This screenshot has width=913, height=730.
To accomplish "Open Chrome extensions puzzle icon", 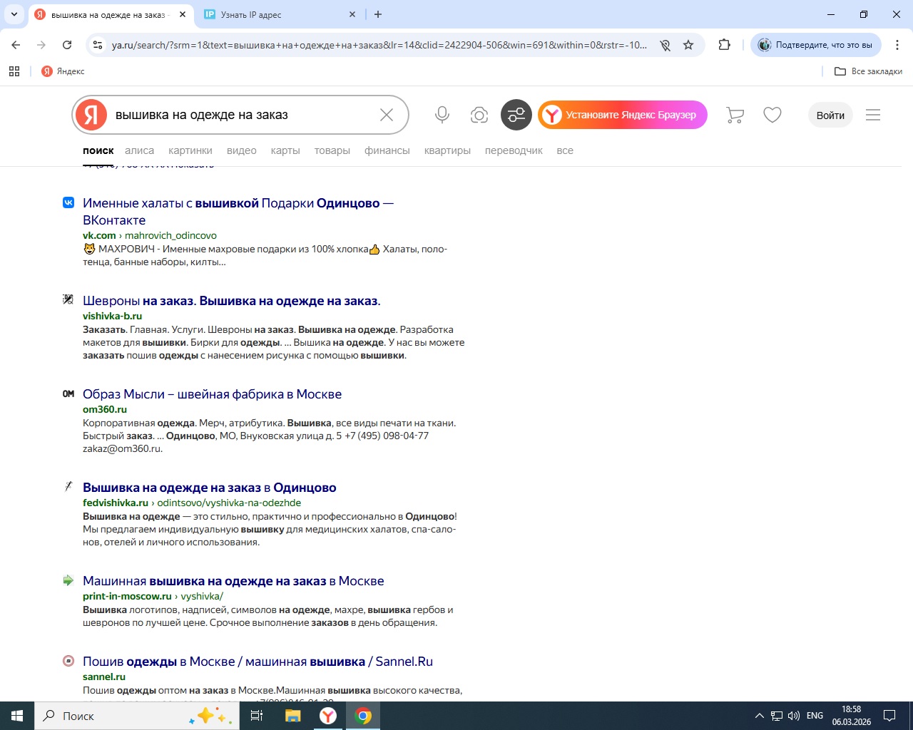I will (725, 45).
